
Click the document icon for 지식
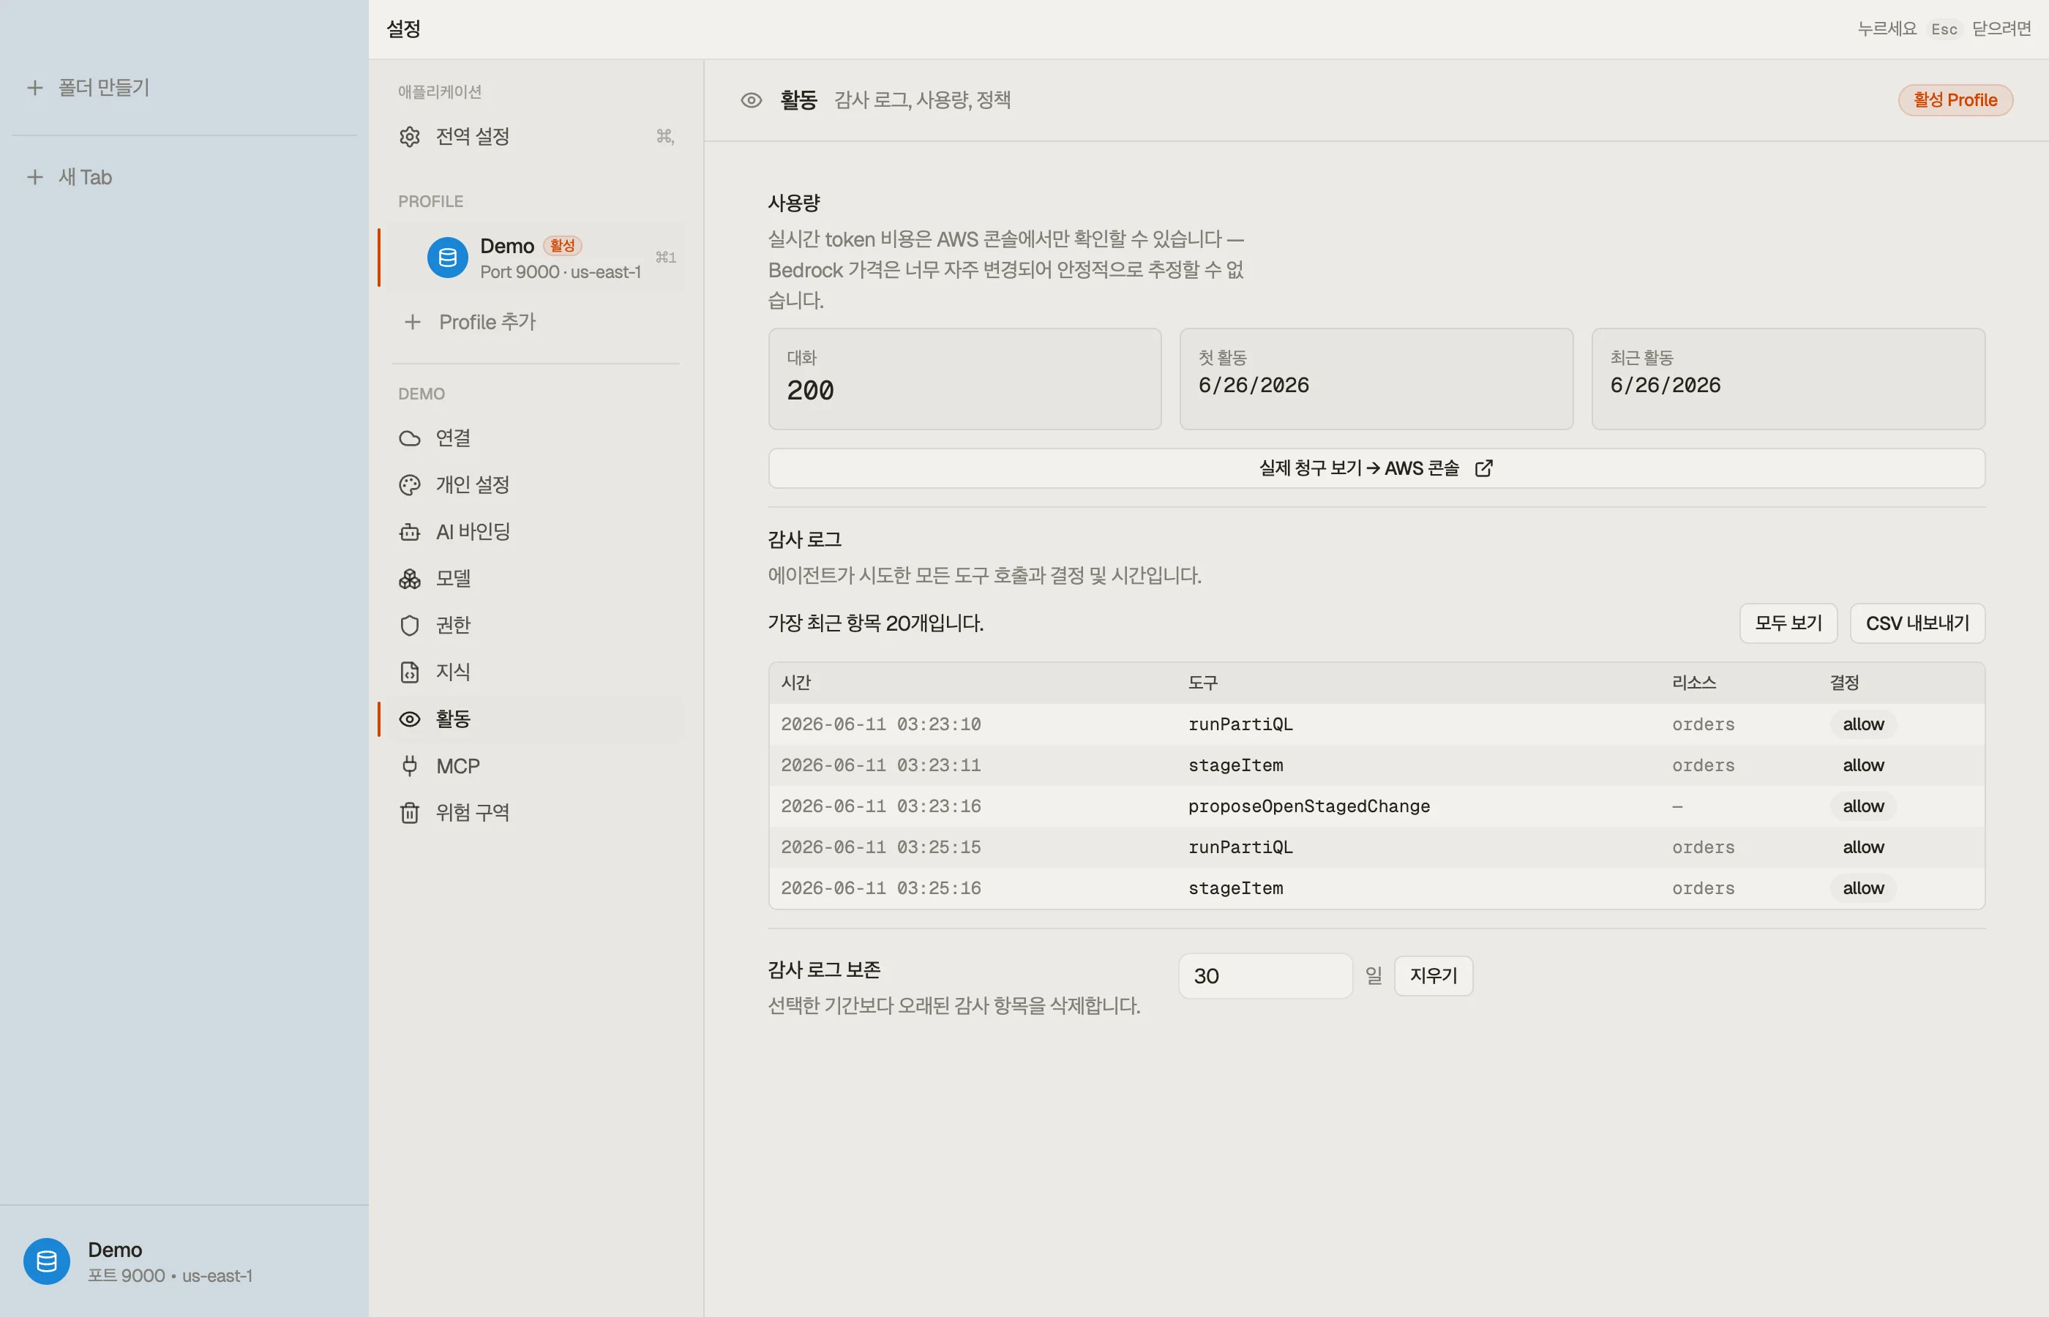(410, 672)
